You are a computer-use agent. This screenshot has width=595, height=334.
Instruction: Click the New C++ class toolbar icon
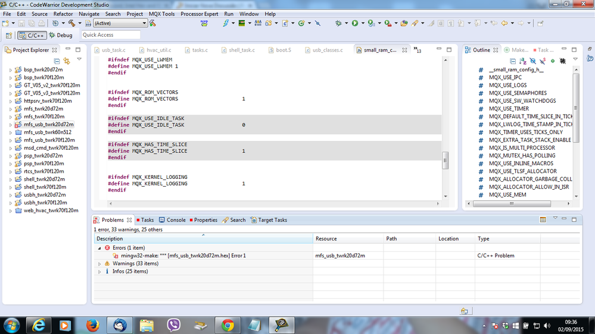[x=301, y=23]
